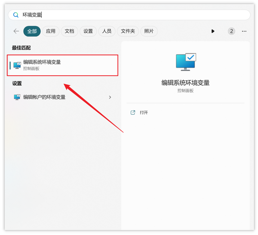This screenshot has height=235, width=258.
Task: Switch to the 照片 tab
Action: pos(149,31)
